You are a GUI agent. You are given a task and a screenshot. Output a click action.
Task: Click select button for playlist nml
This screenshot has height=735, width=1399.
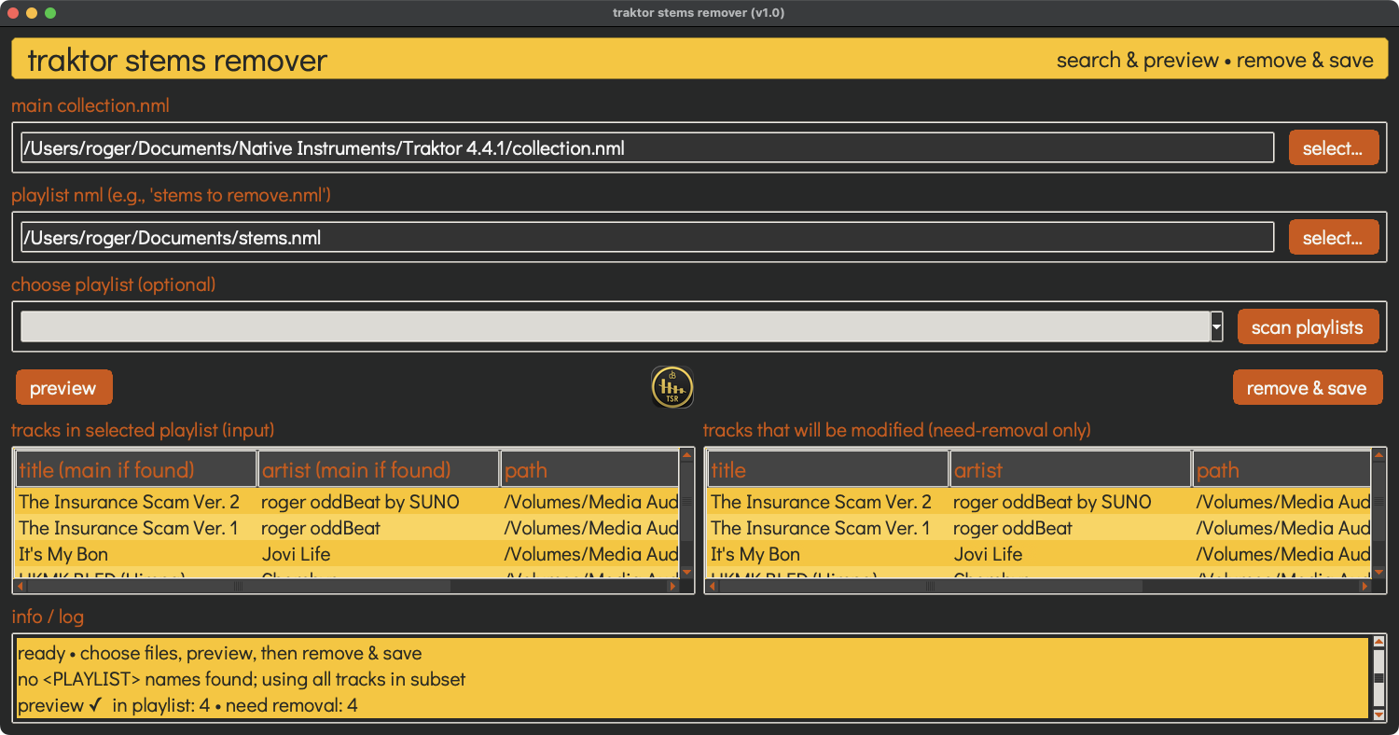pos(1334,238)
